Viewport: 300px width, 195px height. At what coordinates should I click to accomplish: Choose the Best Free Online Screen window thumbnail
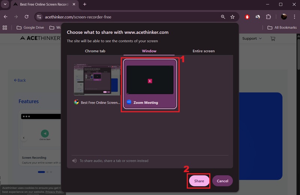(97, 84)
